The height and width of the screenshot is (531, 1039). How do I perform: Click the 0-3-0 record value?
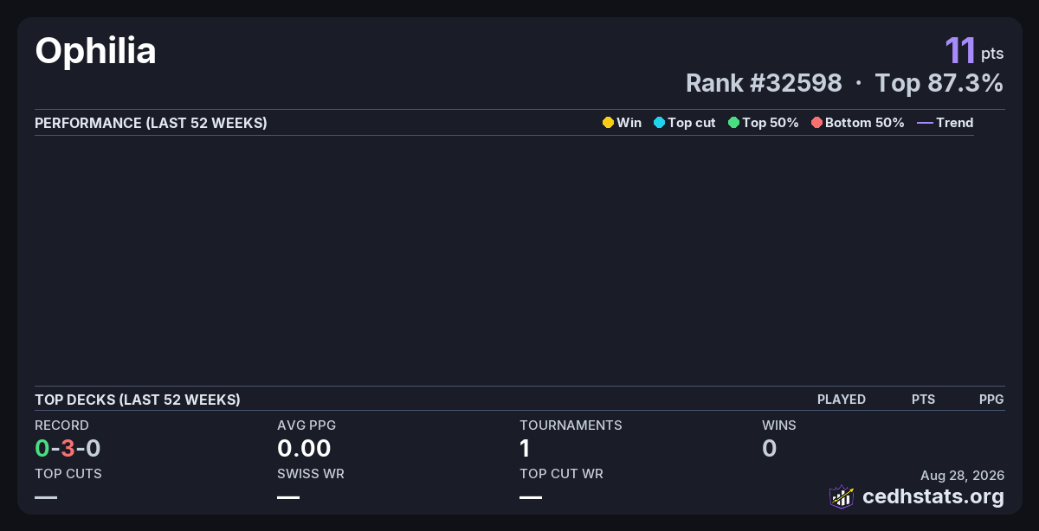68,448
